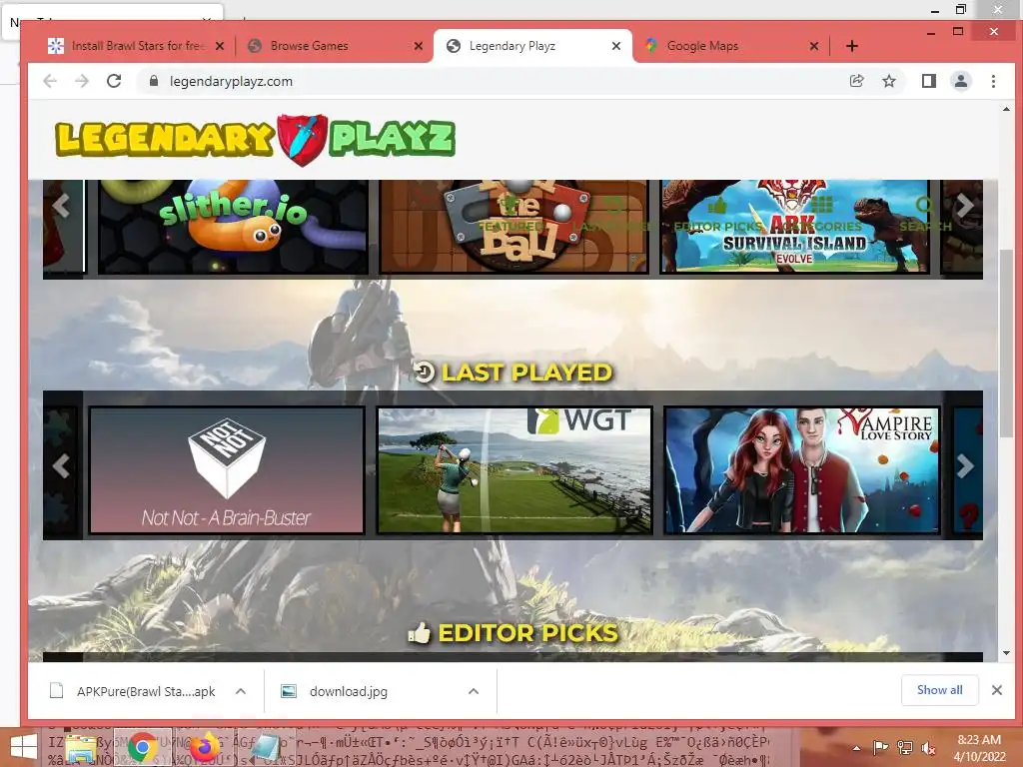Expand options for download.jpg download
Screen dimensions: 1023x767
tap(474, 691)
